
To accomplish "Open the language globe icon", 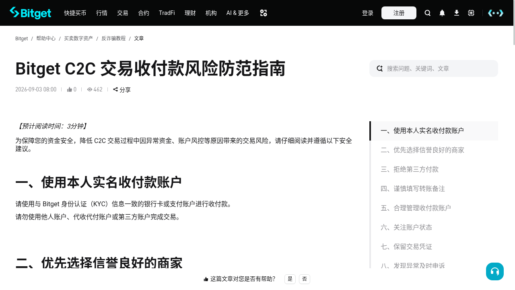I will [471, 13].
